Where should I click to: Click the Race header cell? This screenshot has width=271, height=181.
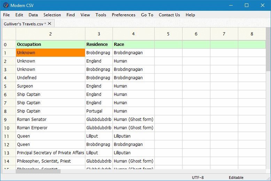click(133, 44)
